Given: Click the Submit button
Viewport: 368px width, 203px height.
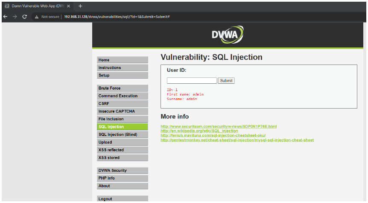Looking at the screenshot, I should click(226, 81).
